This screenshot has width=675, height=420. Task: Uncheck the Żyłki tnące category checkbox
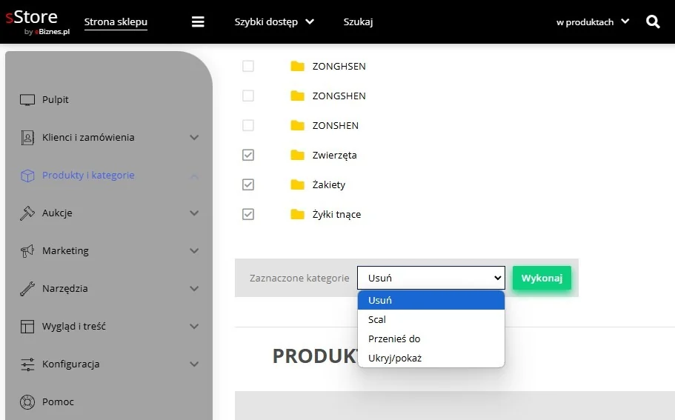coord(248,214)
